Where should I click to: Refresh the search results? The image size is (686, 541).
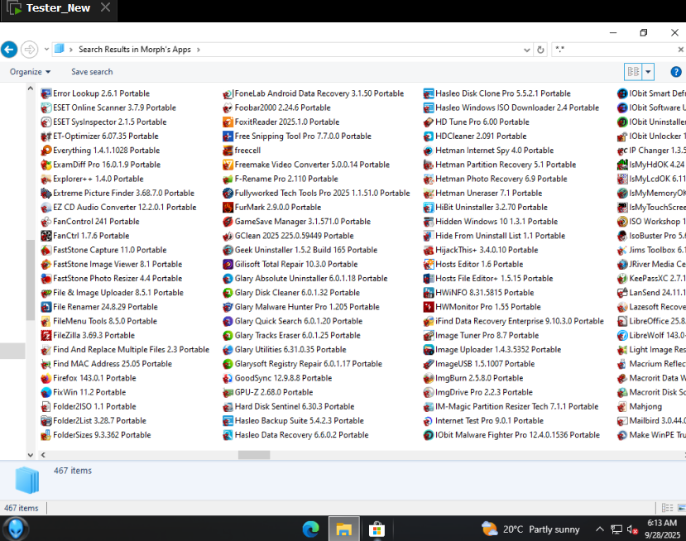[540, 50]
